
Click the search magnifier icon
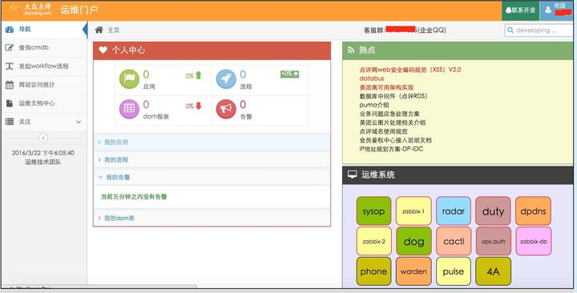tap(510, 30)
